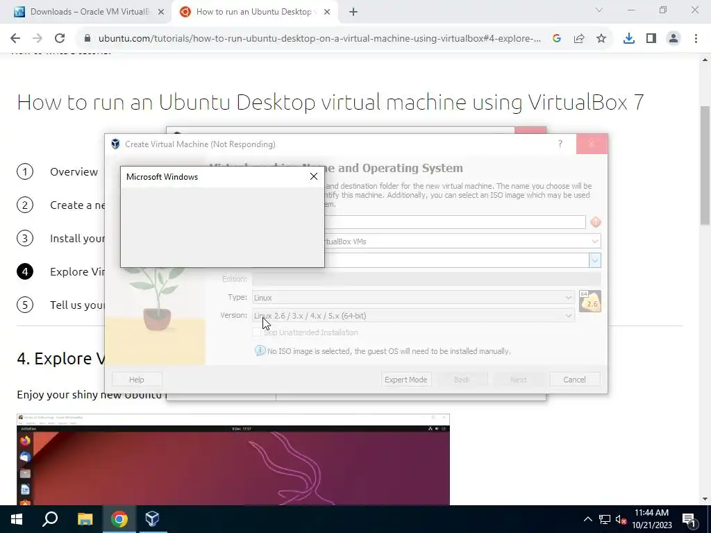Cancel the Create Virtual Machine wizard
Viewport: 711px width, 533px height.
tap(574, 380)
